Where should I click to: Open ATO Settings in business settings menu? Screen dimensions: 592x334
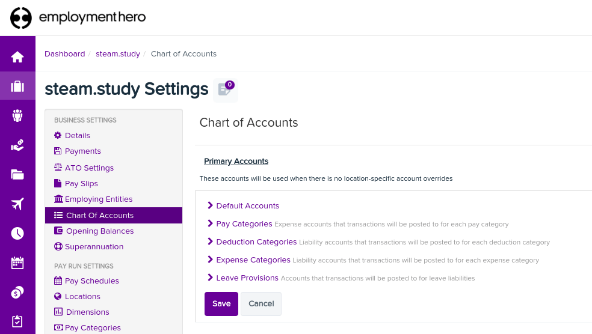(x=89, y=168)
